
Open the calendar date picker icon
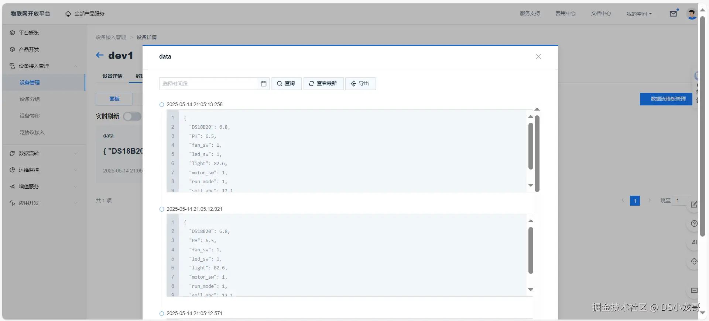(x=264, y=84)
